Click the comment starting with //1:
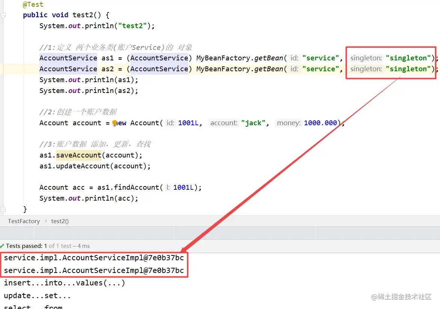Image resolution: width=440 pixels, height=309 pixels. pyautogui.click(x=116, y=47)
